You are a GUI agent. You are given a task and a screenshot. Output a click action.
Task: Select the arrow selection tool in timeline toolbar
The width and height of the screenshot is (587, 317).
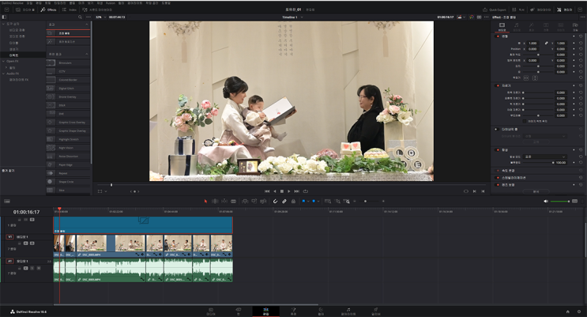point(205,202)
